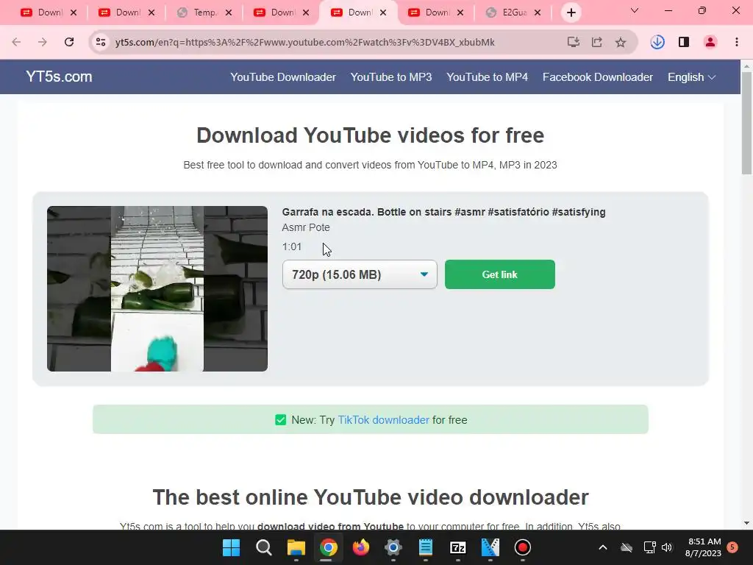Click the blue M-shaped taskbar app icon
This screenshot has height=565, width=753.
[x=490, y=547]
